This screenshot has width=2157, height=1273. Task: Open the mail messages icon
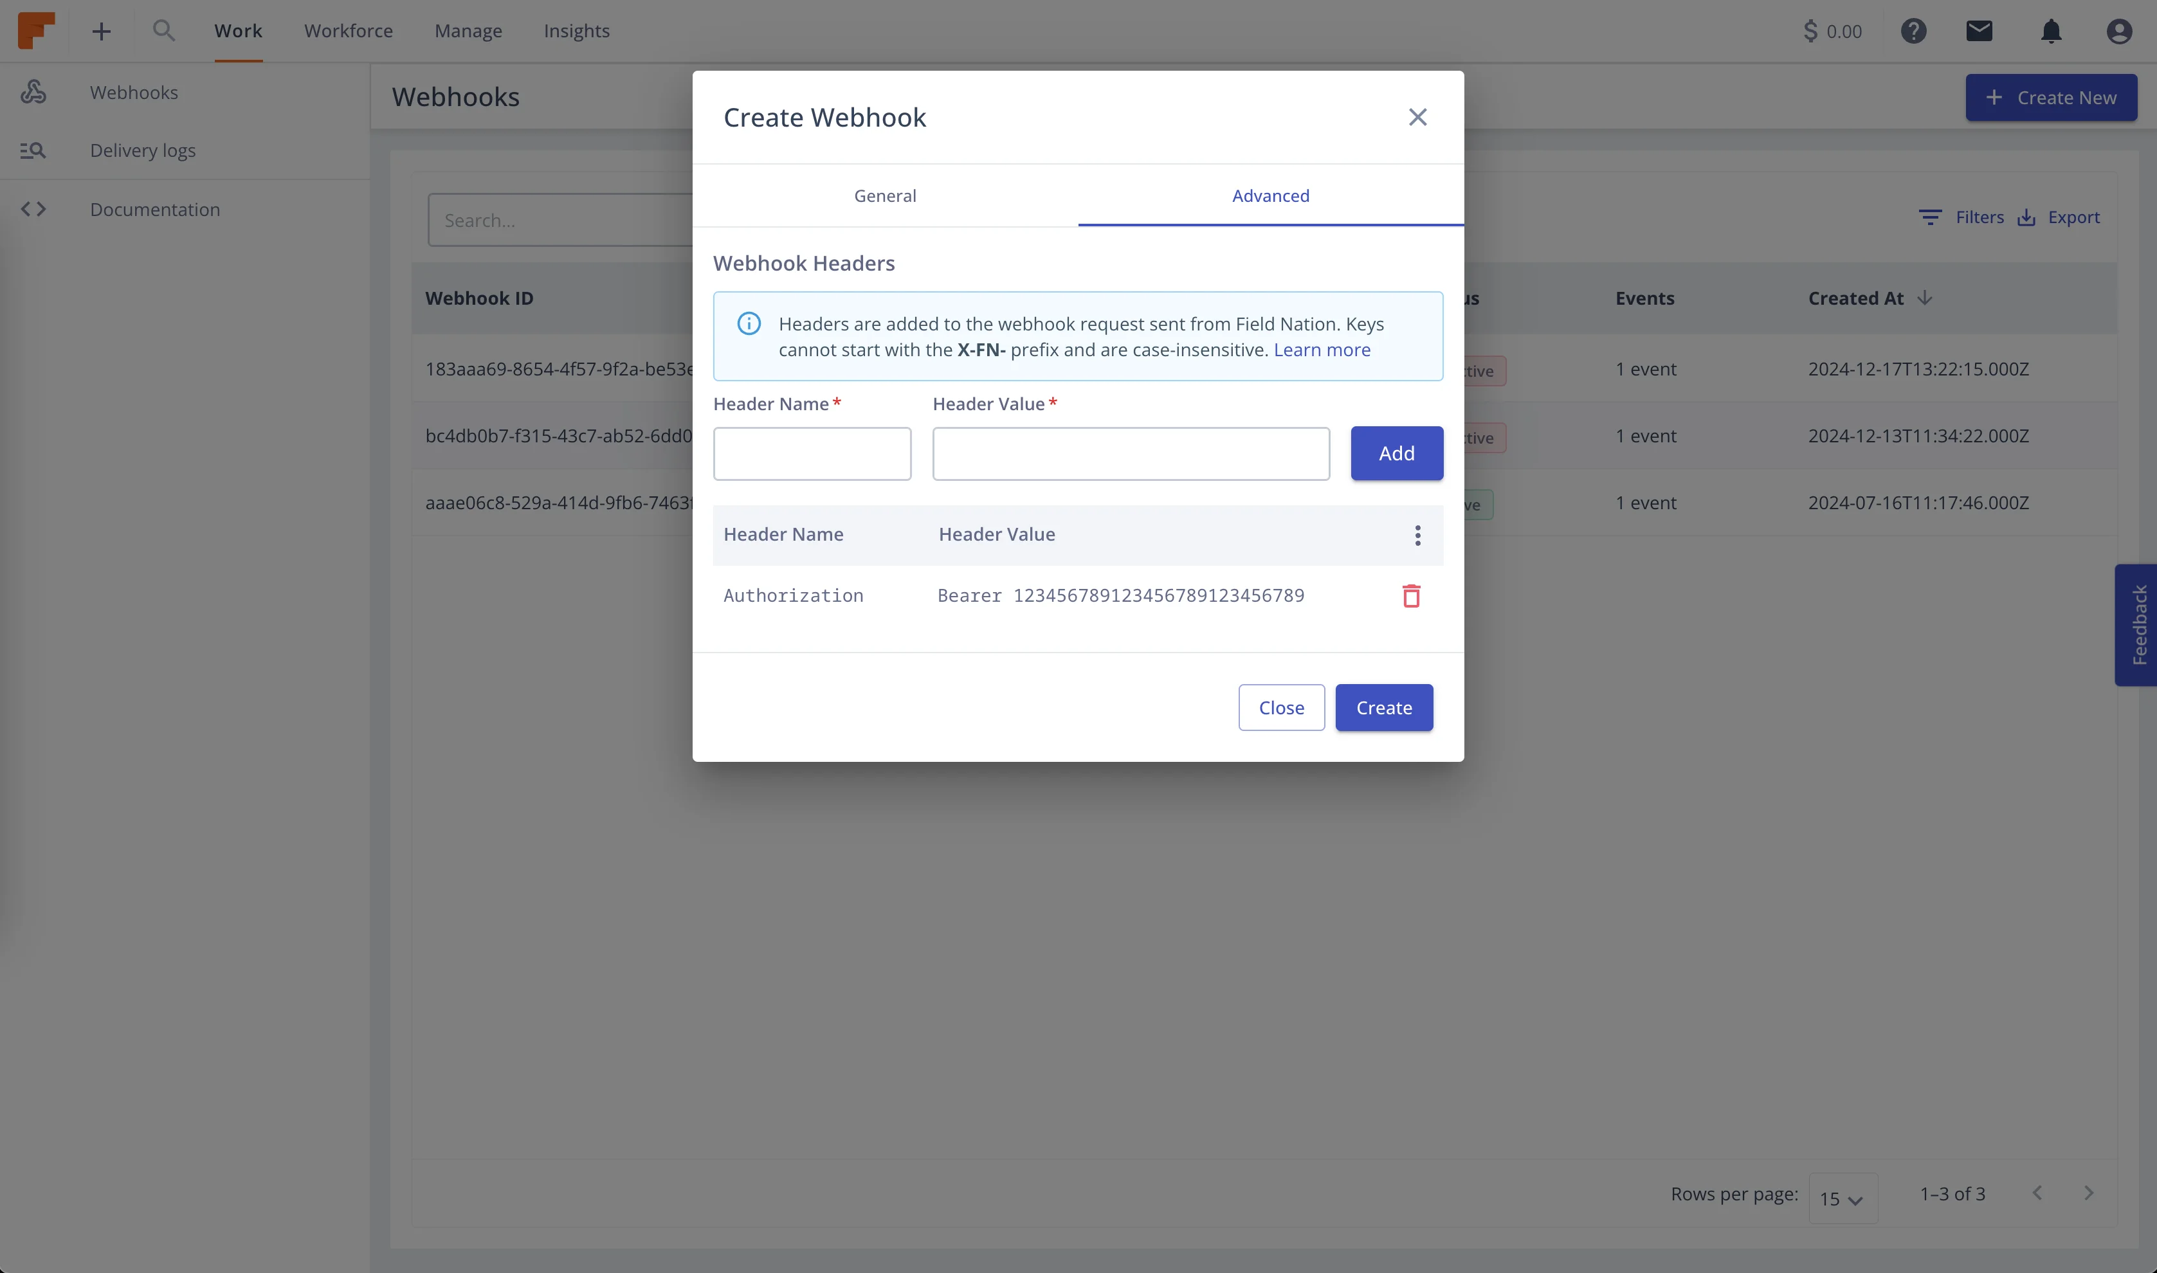(1979, 31)
